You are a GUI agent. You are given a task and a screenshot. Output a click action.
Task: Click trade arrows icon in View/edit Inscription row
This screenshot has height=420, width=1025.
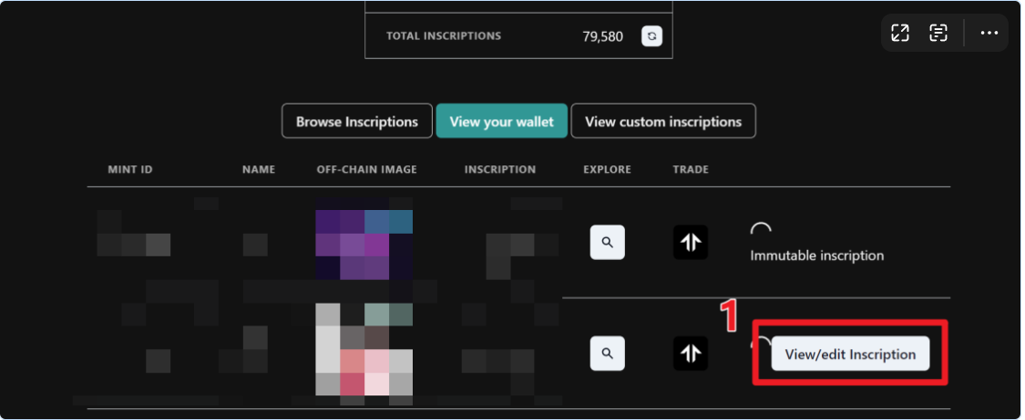691,353
